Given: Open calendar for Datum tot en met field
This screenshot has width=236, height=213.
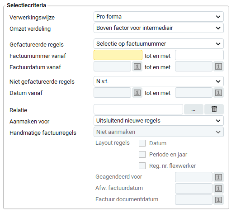Looking at the screenshot, I should [218, 93].
